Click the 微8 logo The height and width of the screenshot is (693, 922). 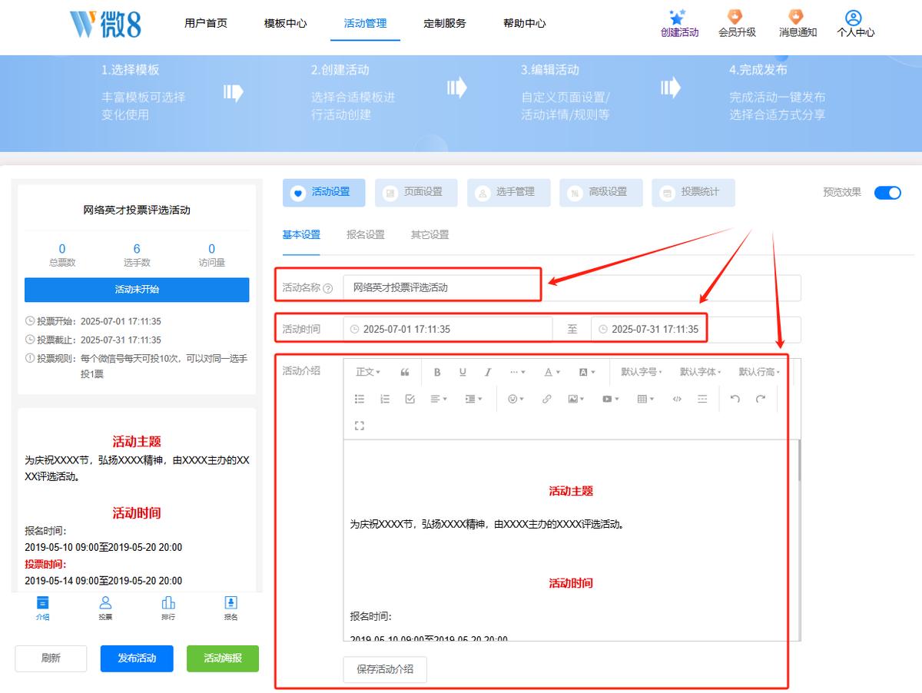(105, 24)
